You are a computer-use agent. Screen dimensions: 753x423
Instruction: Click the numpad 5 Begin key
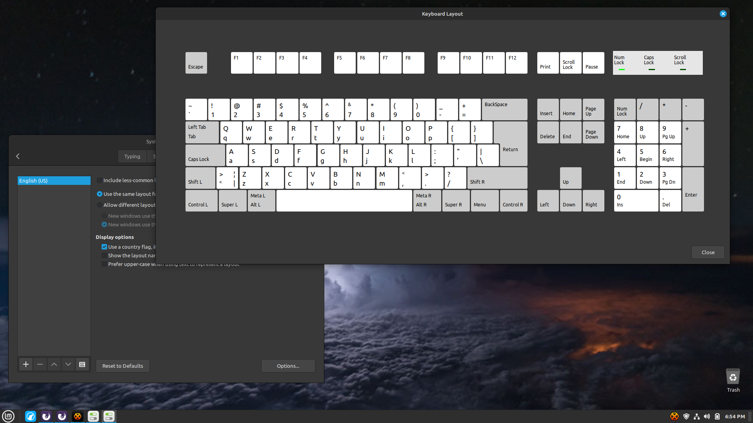coord(648,155)
